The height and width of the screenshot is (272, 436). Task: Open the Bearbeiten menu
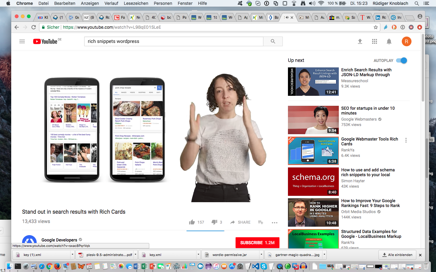[65, 3]
